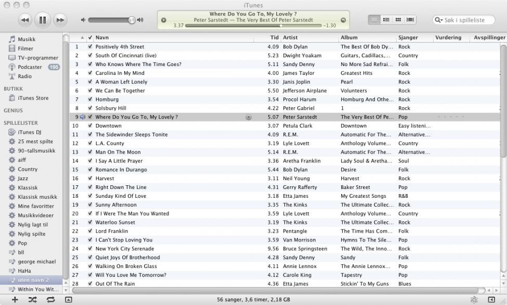
Task: Pause the current song
Action: [x=42, y=20]
